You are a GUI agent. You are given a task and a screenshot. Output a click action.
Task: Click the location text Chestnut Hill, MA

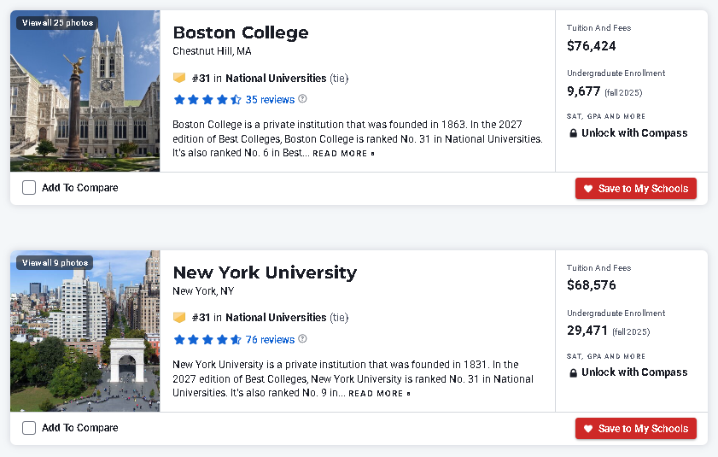click(212, 51)
